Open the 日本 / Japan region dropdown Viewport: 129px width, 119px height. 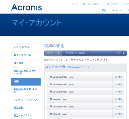[91, 4]
